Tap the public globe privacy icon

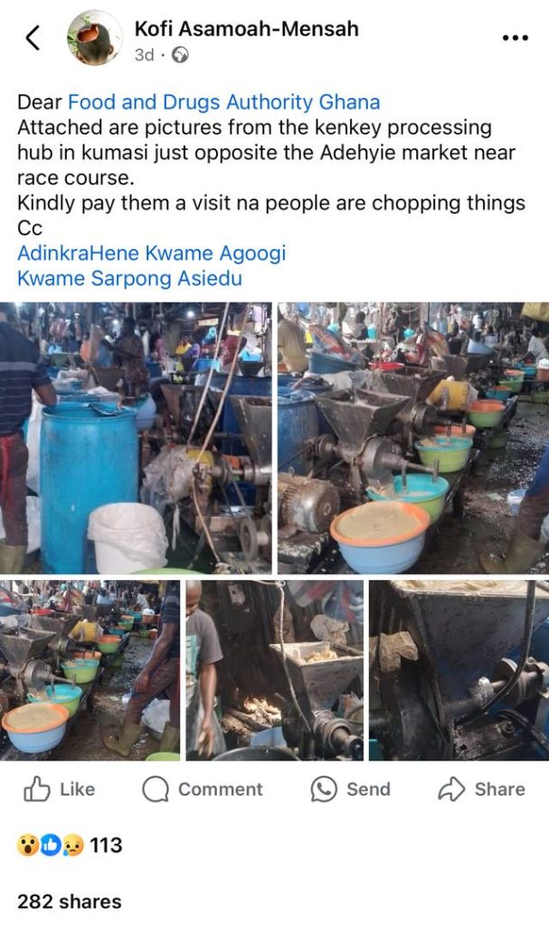click(180, 55)
